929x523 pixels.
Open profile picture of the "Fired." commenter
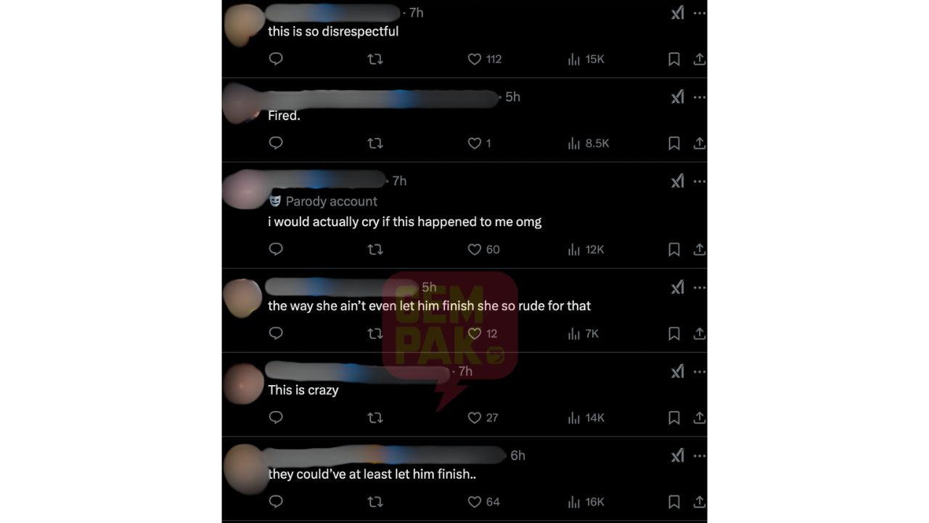pos(240,102)
